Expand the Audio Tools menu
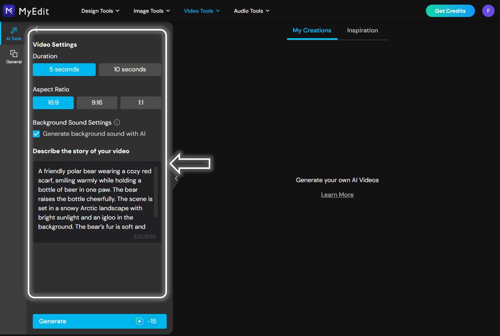The image size is (500, 336). pyautogui.click(x=252, y=11)
